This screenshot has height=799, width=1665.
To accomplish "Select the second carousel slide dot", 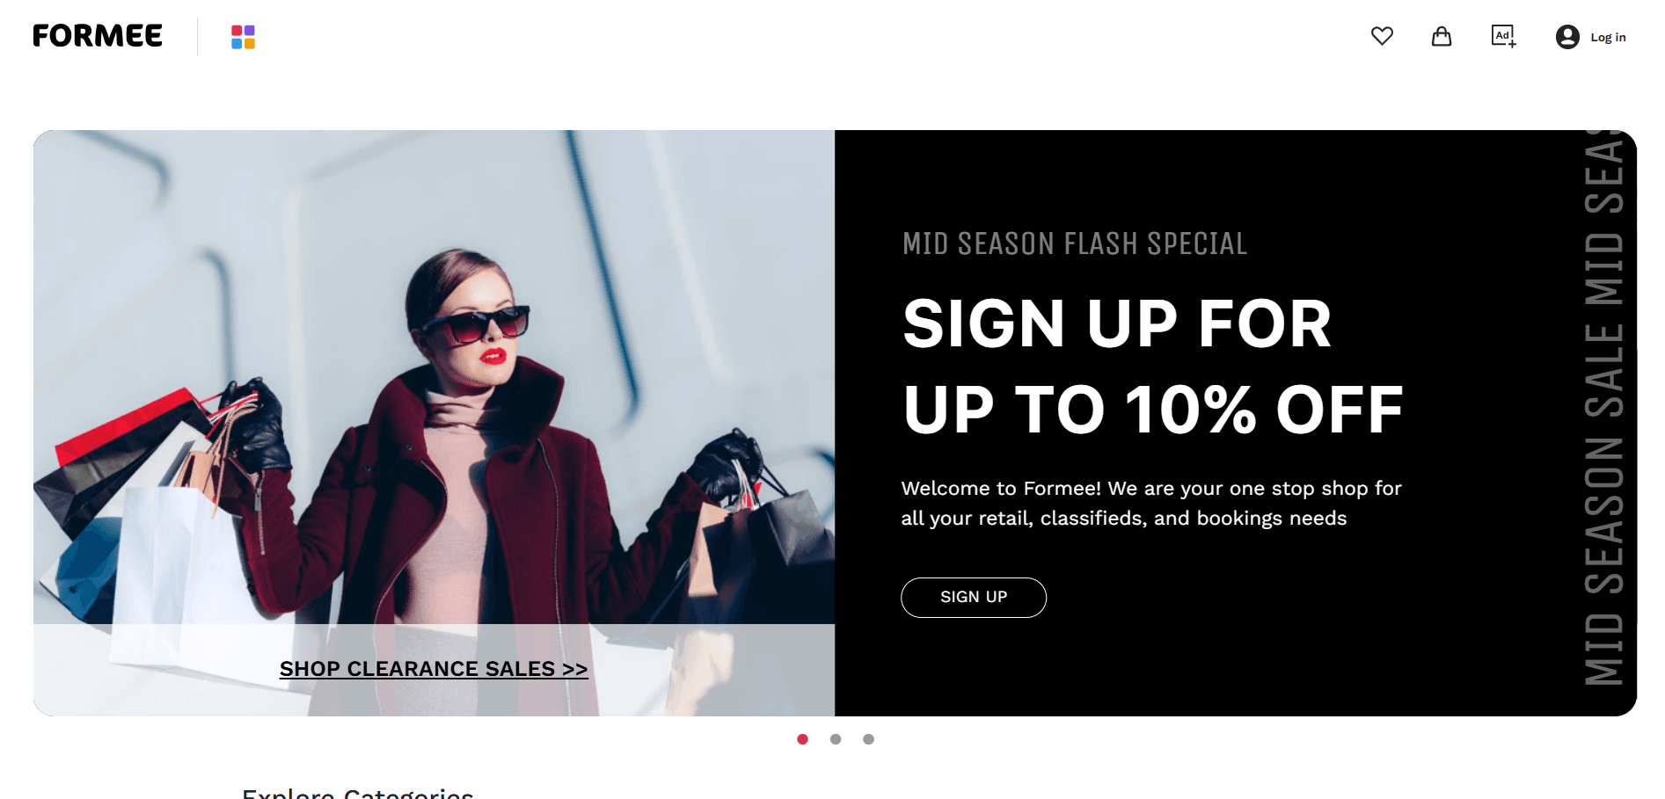I will (836, 739).
